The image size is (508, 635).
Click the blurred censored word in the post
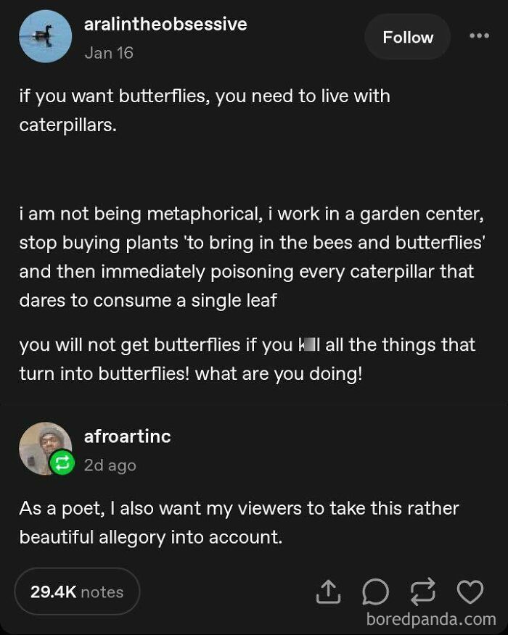coord(307,344)
